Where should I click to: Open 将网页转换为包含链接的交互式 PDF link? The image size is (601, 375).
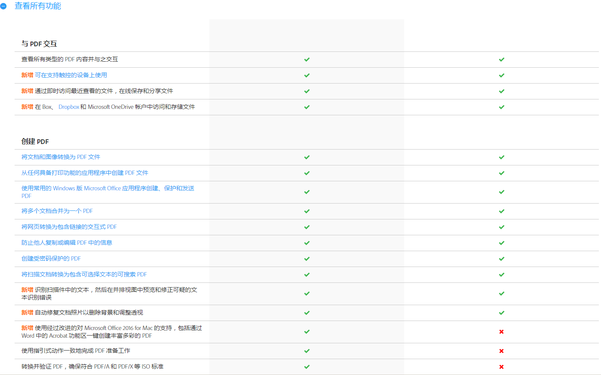pos(69,227)
